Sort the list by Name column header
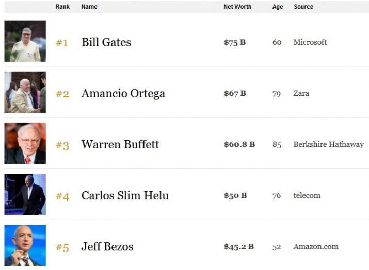The height and width of the screenshot is (270, 369). click(x=89, y=7)
